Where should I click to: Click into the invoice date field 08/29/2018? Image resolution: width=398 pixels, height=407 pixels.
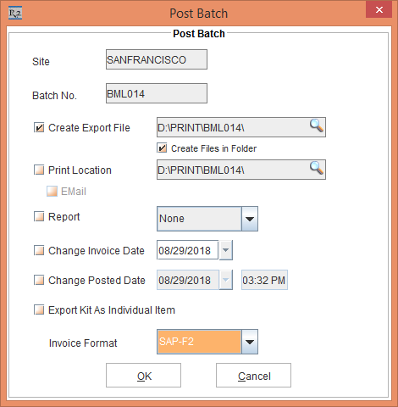[188, 250]
